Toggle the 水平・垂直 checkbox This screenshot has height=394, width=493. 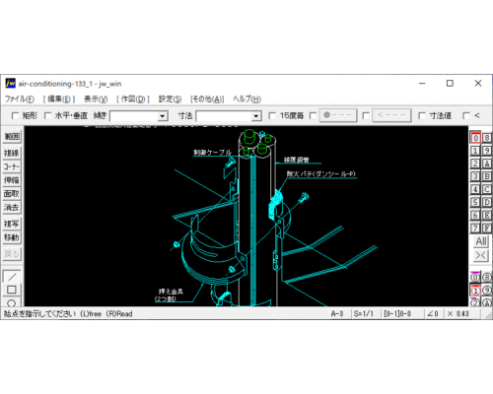pyautogui.click(x=47, y=115)
